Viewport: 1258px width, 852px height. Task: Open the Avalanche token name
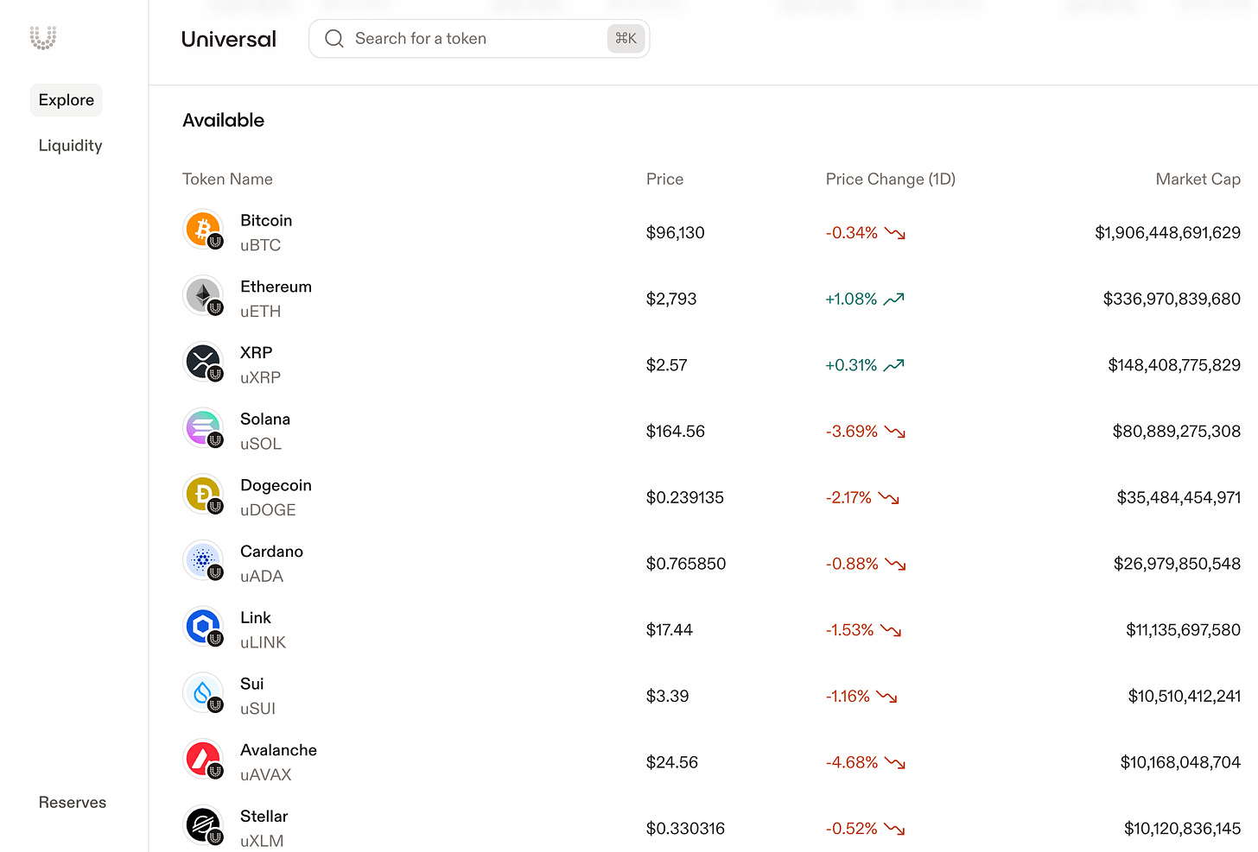point(278,750)
